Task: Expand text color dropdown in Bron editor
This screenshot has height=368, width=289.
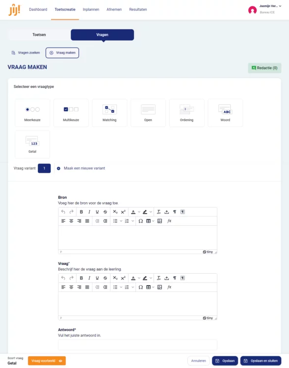Action: [x=139, y=212]
